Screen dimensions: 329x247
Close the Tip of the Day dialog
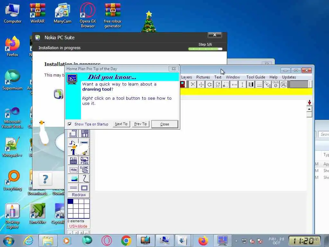pyautogui.click(x=164, y=124)
